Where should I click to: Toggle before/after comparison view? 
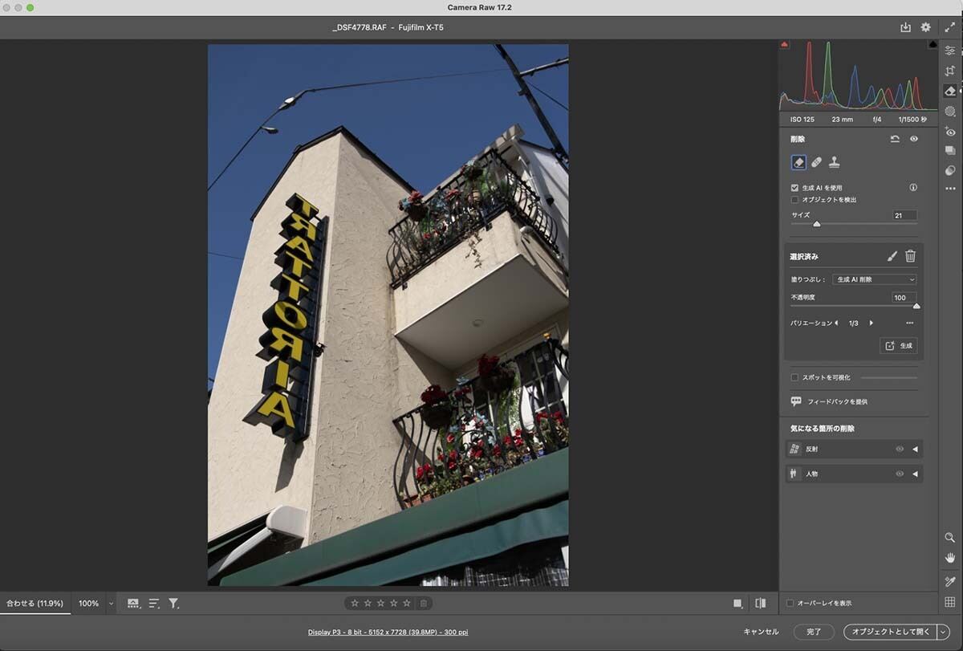click(x=761, y=603)
